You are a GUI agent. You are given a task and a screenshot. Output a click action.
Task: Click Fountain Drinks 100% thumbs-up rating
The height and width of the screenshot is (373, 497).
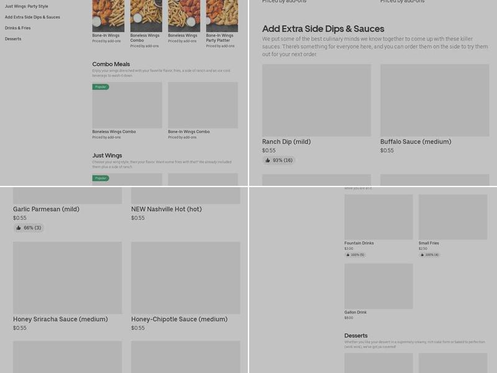coord(355,255)
